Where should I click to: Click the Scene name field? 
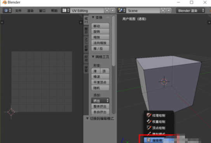click(143, 10)
